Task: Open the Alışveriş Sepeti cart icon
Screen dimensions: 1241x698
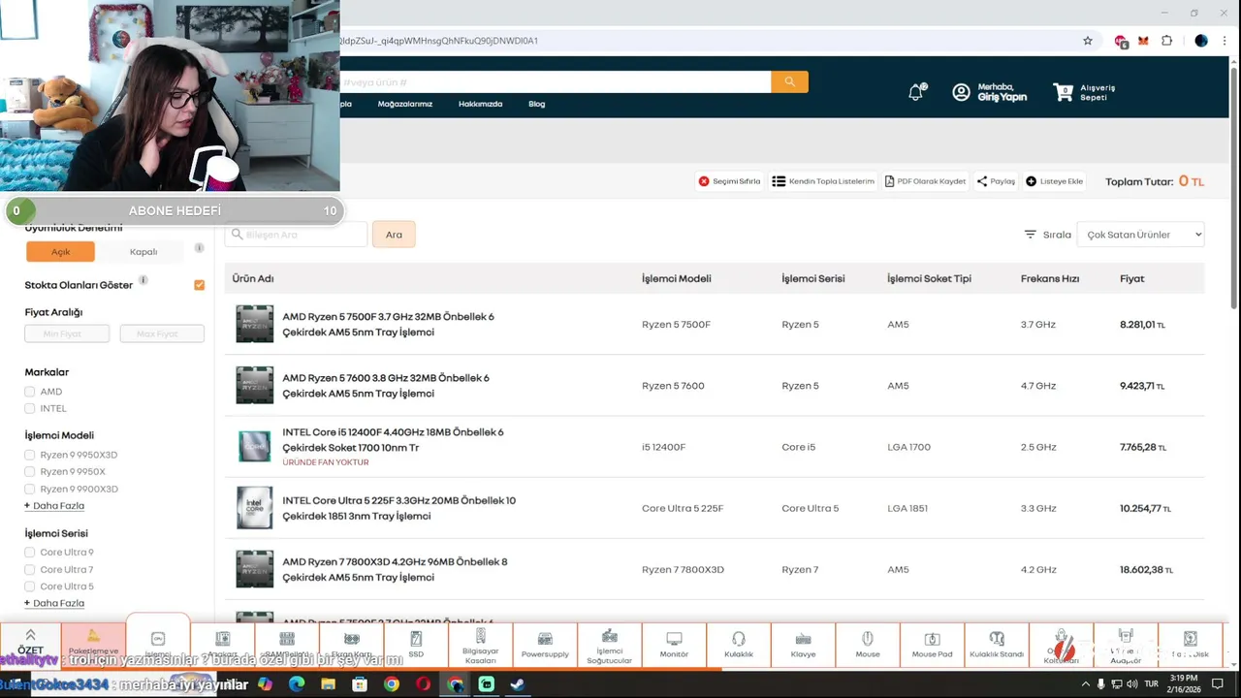Action: tap(1064, 92)
